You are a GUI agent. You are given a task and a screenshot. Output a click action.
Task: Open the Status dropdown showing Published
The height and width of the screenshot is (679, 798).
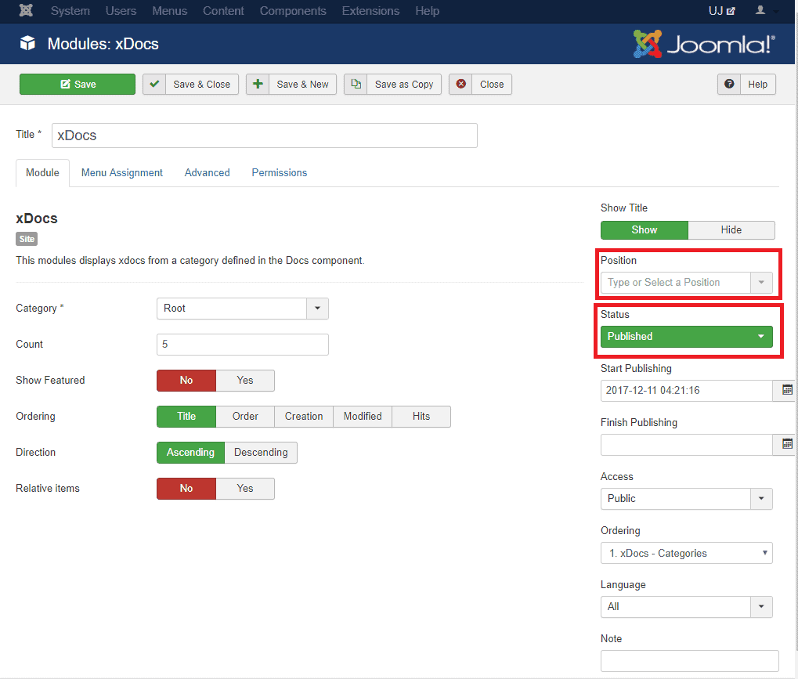click(686, 337)
